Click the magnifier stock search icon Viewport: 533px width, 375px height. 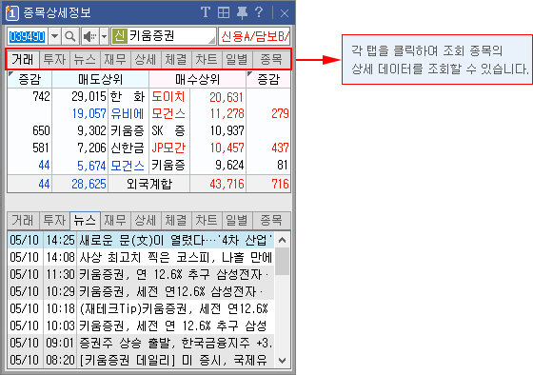click(x=70, y=36)
